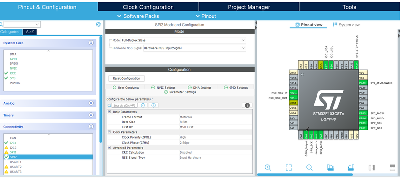This screenshot has height=179, width=403.
Task: Click the information icon in parameter settings
Action: pyautogui.click(x=247, y=105)
